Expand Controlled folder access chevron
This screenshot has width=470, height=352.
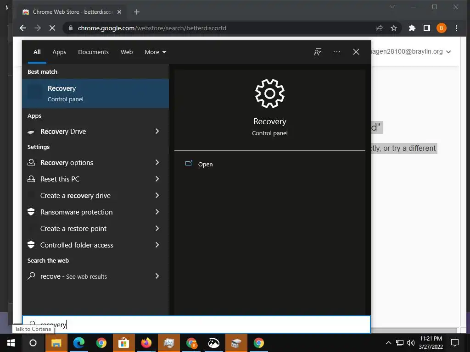click(157, 245)
